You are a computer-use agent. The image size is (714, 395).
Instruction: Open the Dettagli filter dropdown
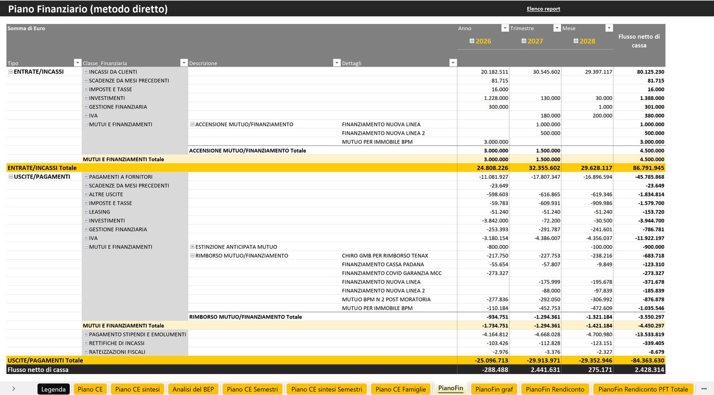(453, 63)
